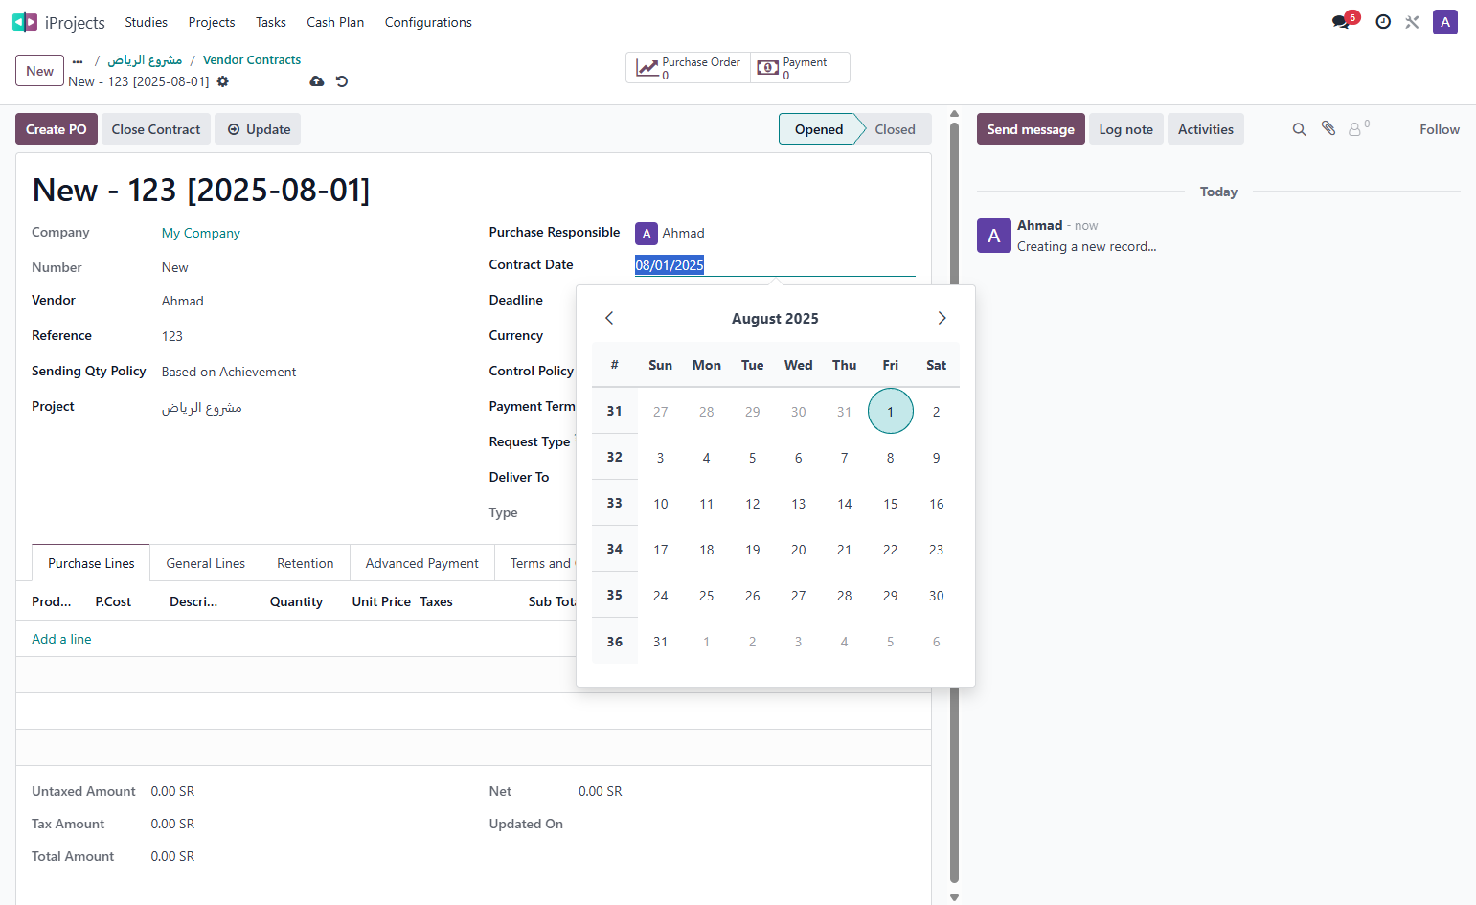
Task: Open Payment stat button
Action: click(x=800, y=68)
